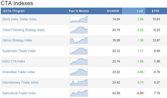Click the green Jul value 1.17
Viewport: 167px width, 98px height.
coord(140,51)
